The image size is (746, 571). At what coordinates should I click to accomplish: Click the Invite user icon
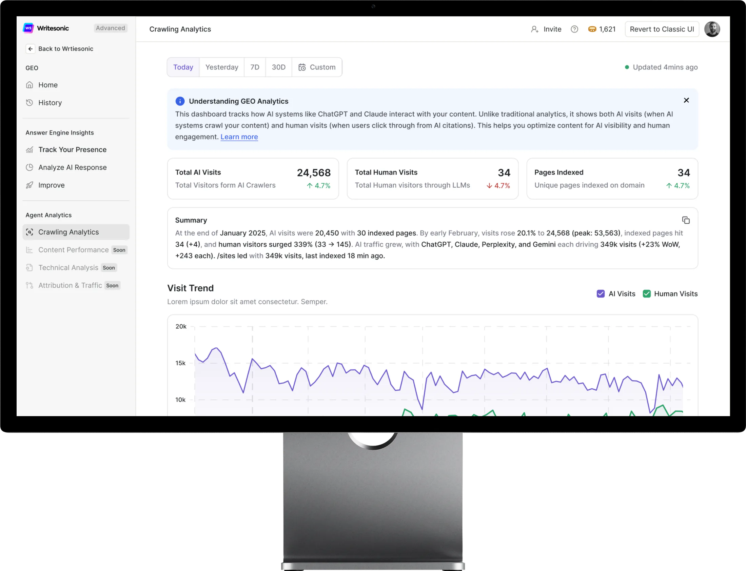534,29
